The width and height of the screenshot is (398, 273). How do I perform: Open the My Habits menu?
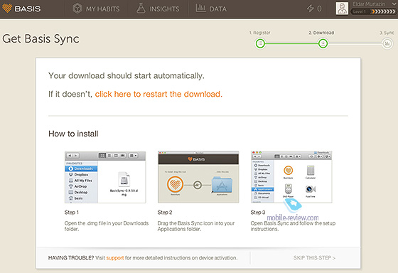click(x=96, y=9)
